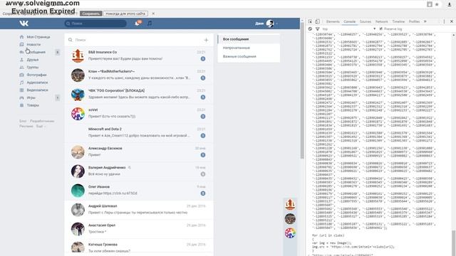Toggle the Preserve log checkbox

click(x=381, y=28)
